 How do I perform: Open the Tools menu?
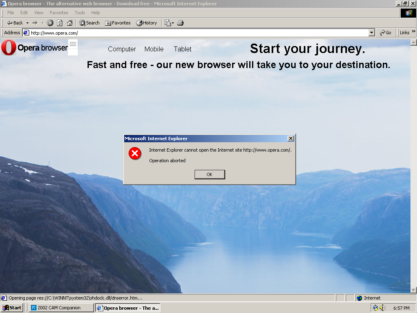(x=80, y=13)
